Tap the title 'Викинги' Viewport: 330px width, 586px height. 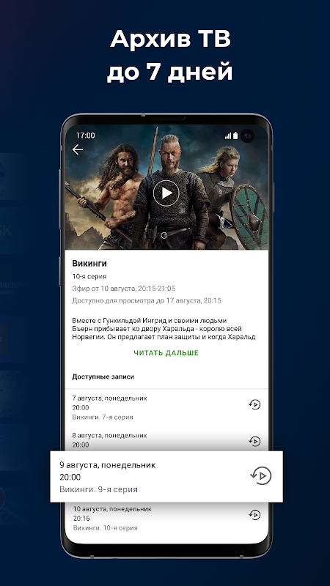[x=89, y=264]
